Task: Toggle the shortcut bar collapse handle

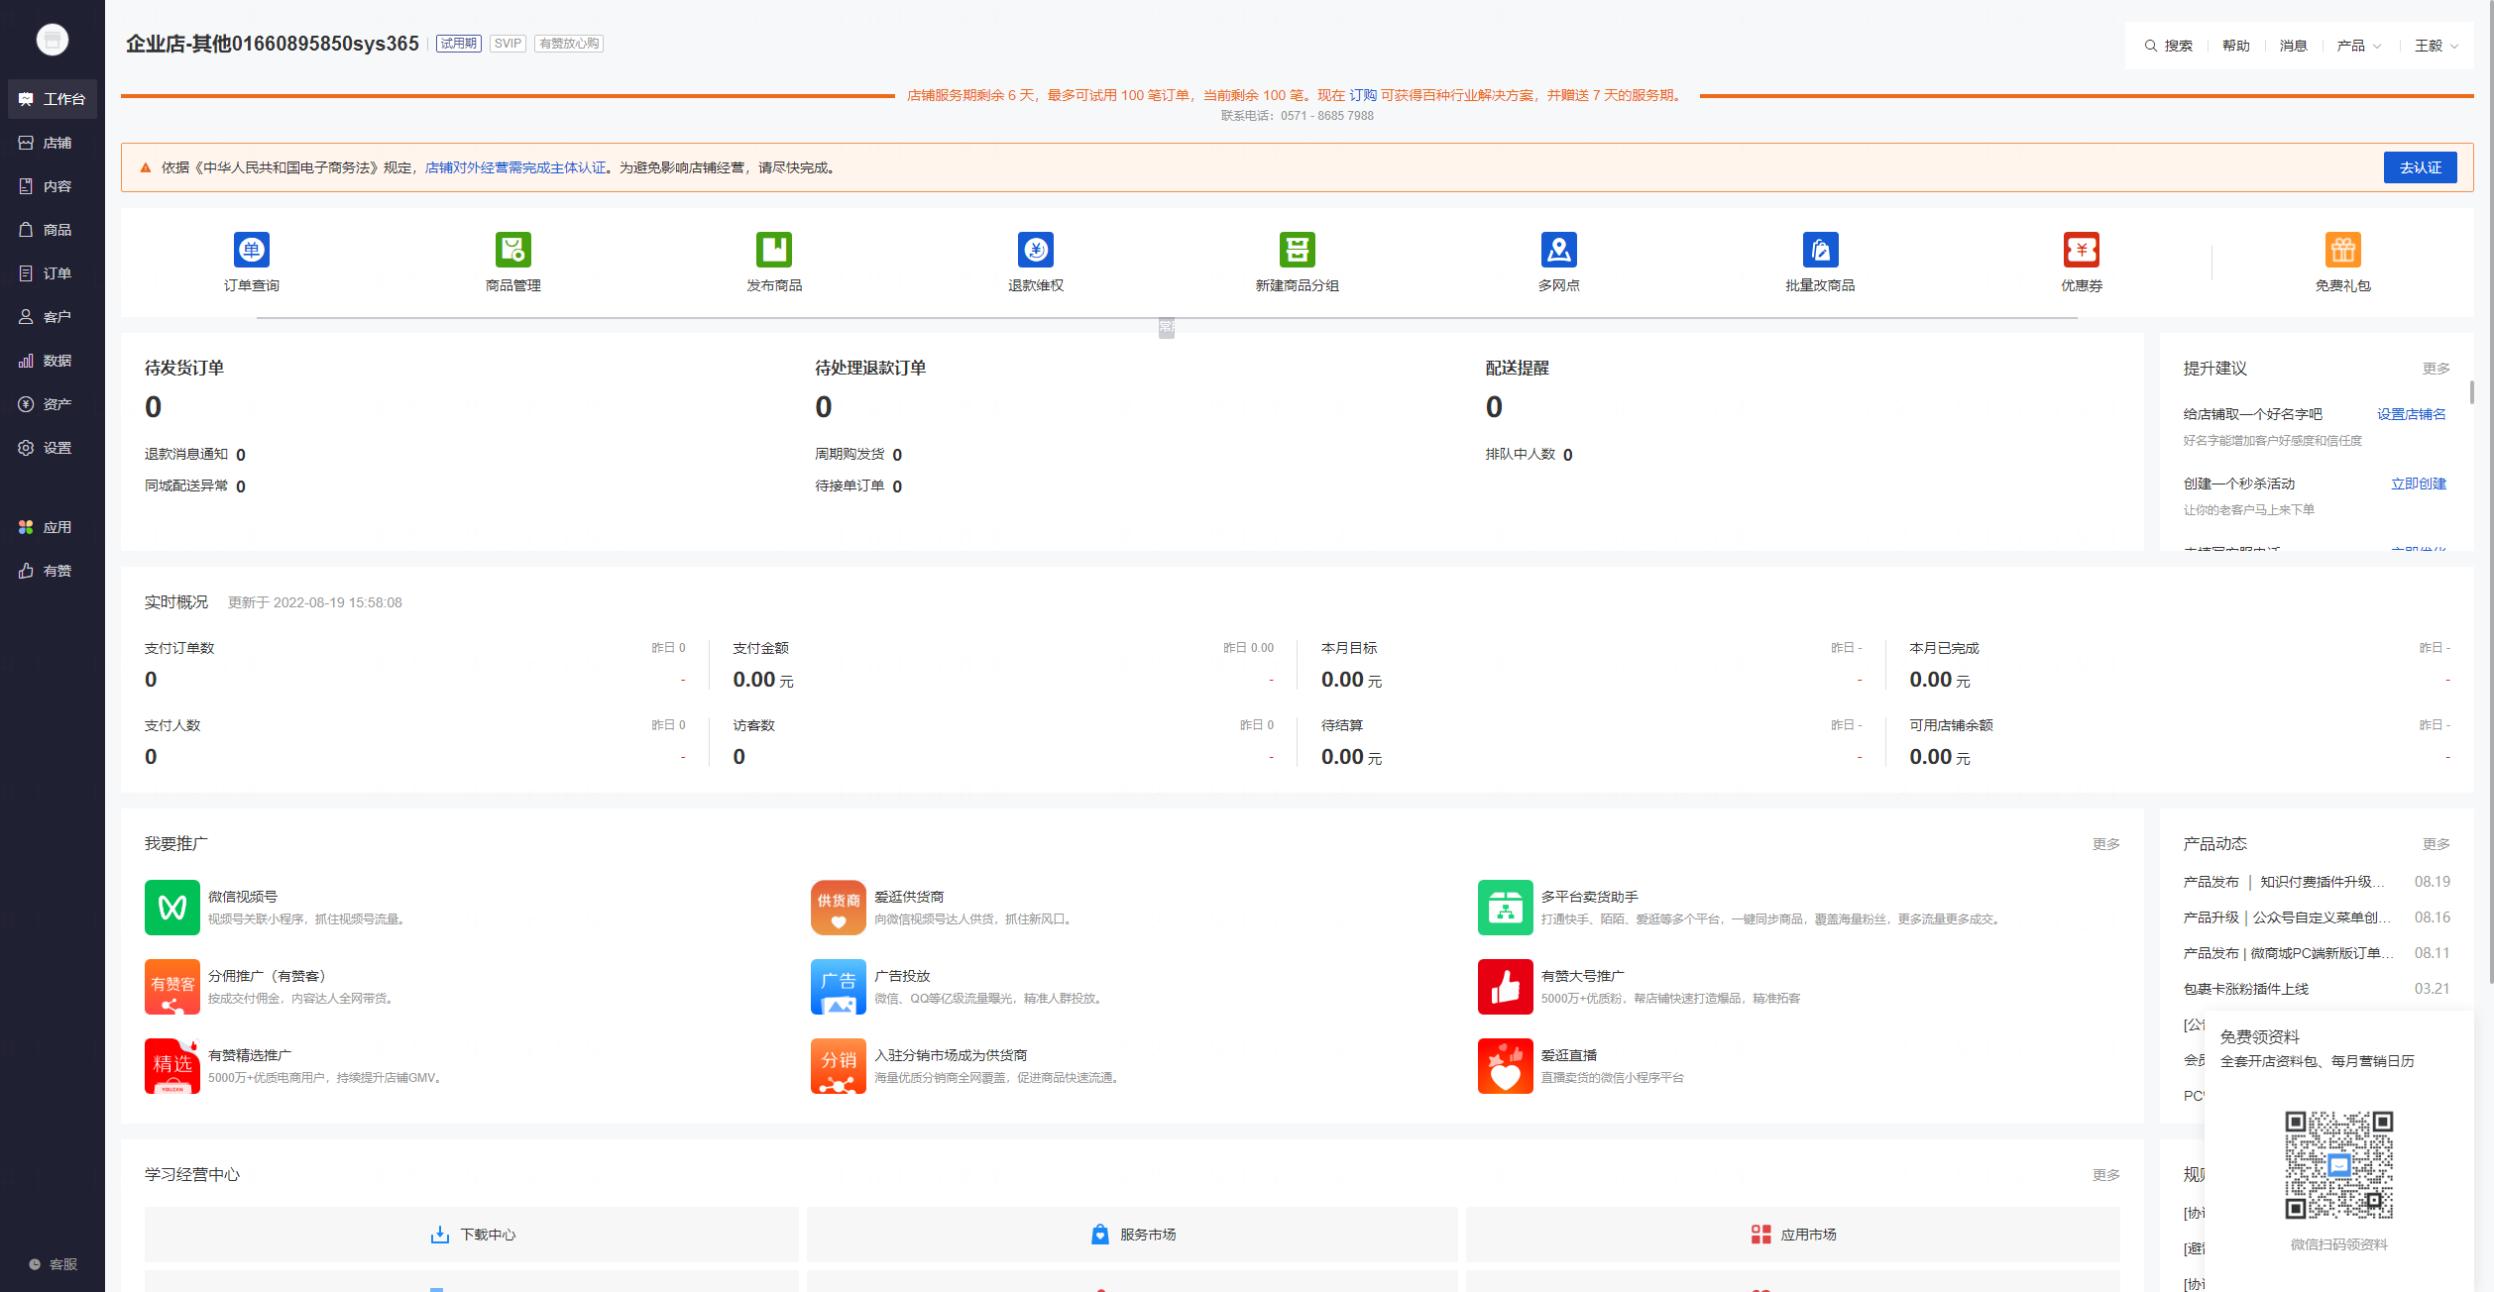Action: 1166,328
